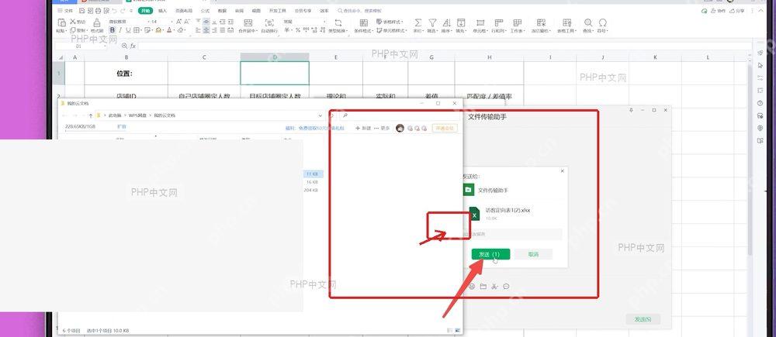This screenshot has width=776, height=337.
Task: Switch to the Page Layout ribbon tab
Action: [184, 10]
